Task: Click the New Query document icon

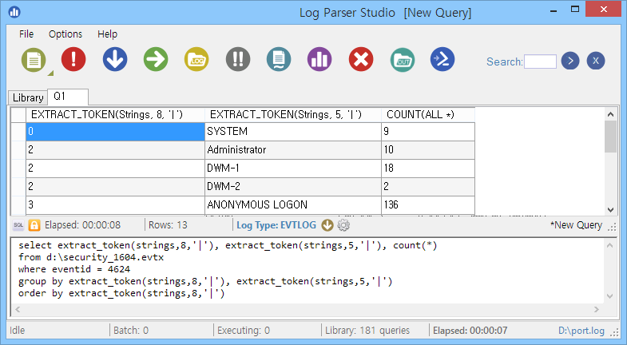Action: pos(34,60)
